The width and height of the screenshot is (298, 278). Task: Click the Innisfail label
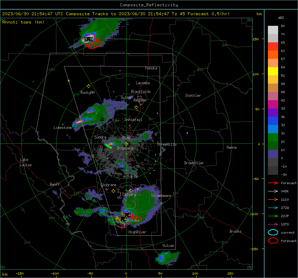[133, 120]
